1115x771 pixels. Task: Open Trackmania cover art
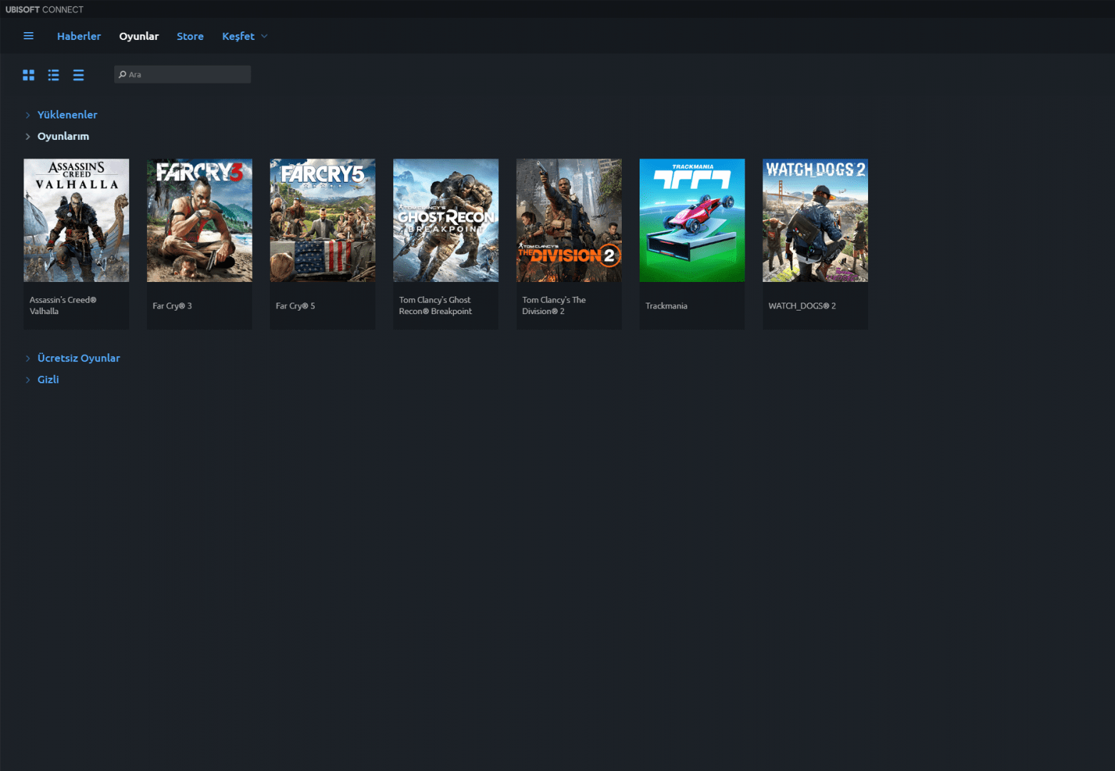[692, 220]
